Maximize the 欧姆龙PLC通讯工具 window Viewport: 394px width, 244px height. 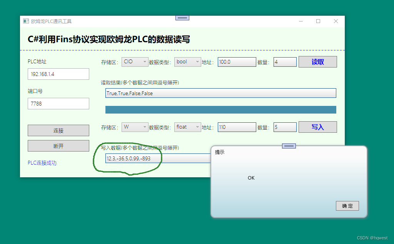pyautogui.click(x=318, y=21)
